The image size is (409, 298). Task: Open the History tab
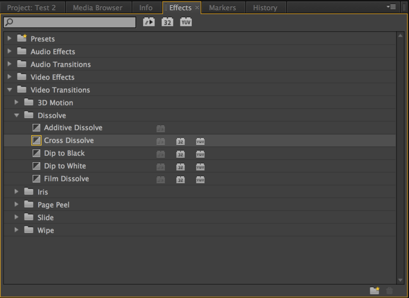(265, 8)
